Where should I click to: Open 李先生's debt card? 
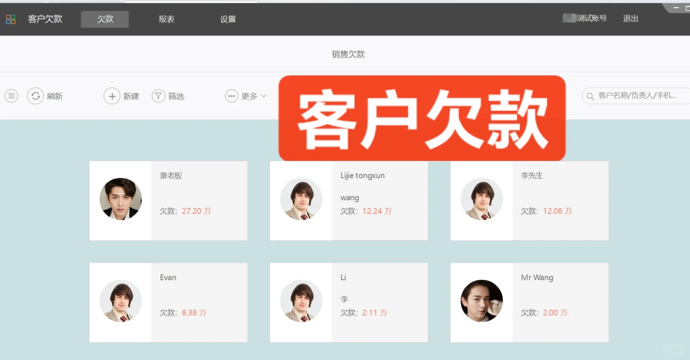tap(529, 201)
